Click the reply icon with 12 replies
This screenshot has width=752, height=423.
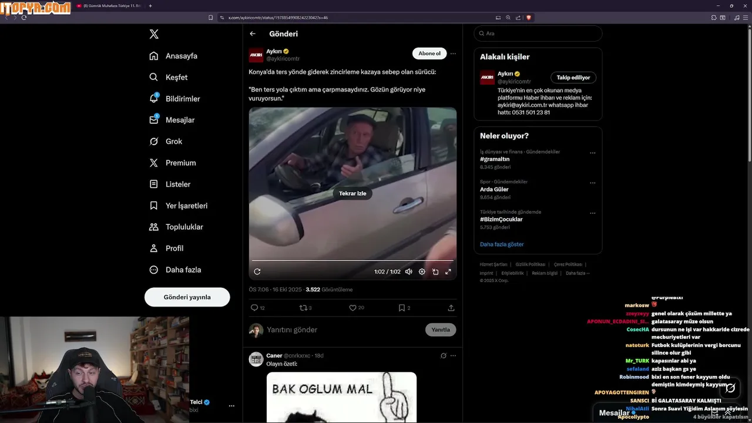(257, 308)
